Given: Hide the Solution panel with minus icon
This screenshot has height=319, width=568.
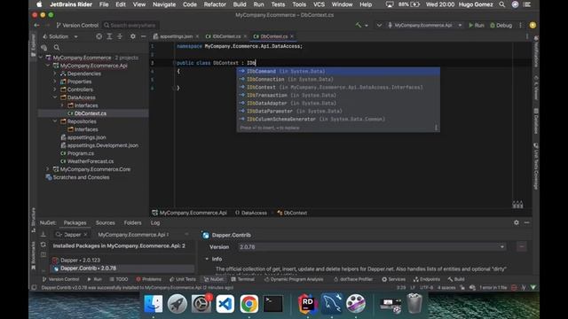Looking at the screenshot, I should (x=144, y=36).
